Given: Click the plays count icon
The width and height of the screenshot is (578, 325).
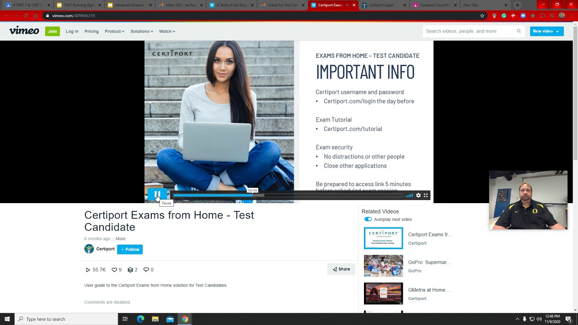Looking at the screenshot, I should [x=88, y=270].
